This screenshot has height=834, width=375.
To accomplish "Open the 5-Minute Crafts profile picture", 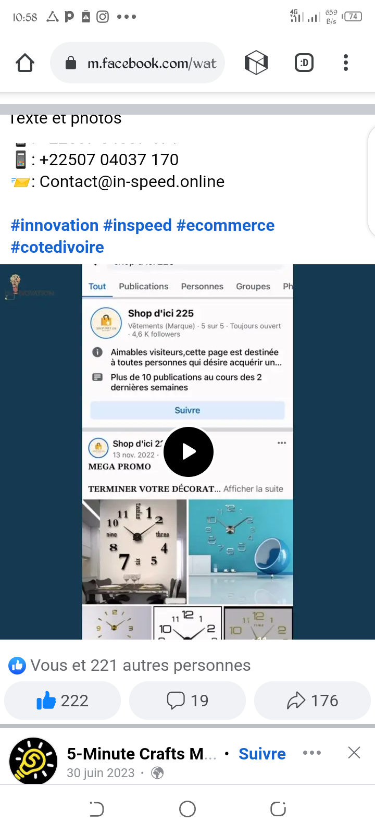I will 33,761.
